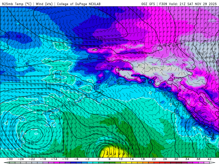219x164 pixels.
Task: Click the 26 color scale label
Action: click(x=165, y=159)
